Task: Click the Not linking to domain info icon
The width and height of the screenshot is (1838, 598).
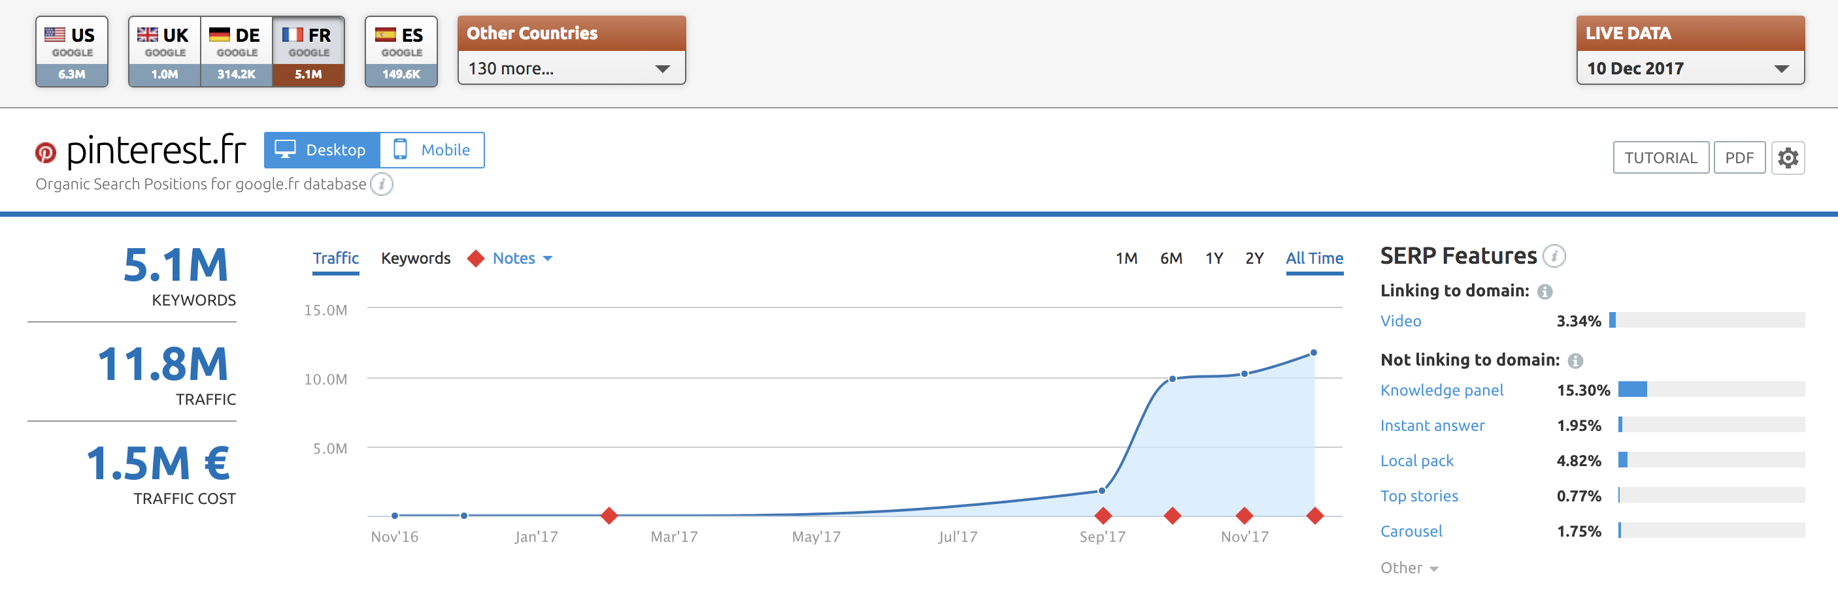Action: point(1575,360)
